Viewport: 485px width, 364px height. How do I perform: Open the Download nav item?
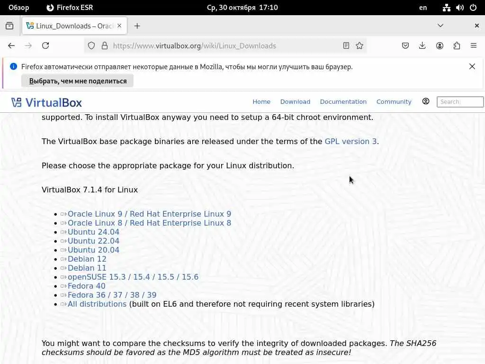pos(295,102)
